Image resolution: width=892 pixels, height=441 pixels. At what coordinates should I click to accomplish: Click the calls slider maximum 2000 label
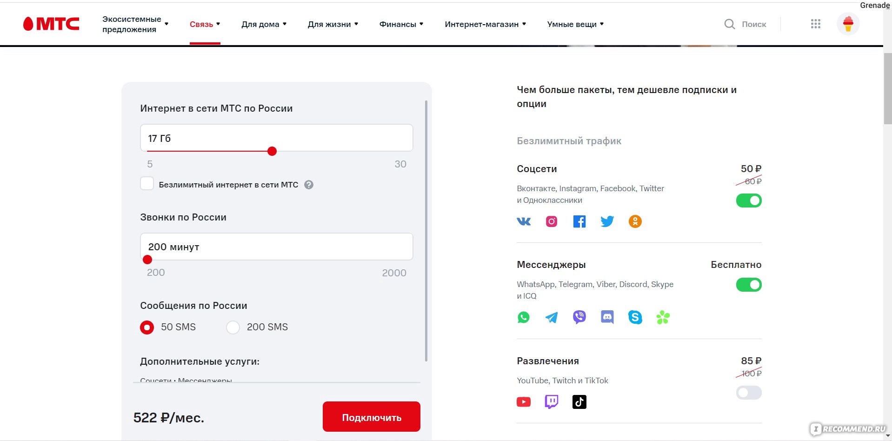click(394, 273)
